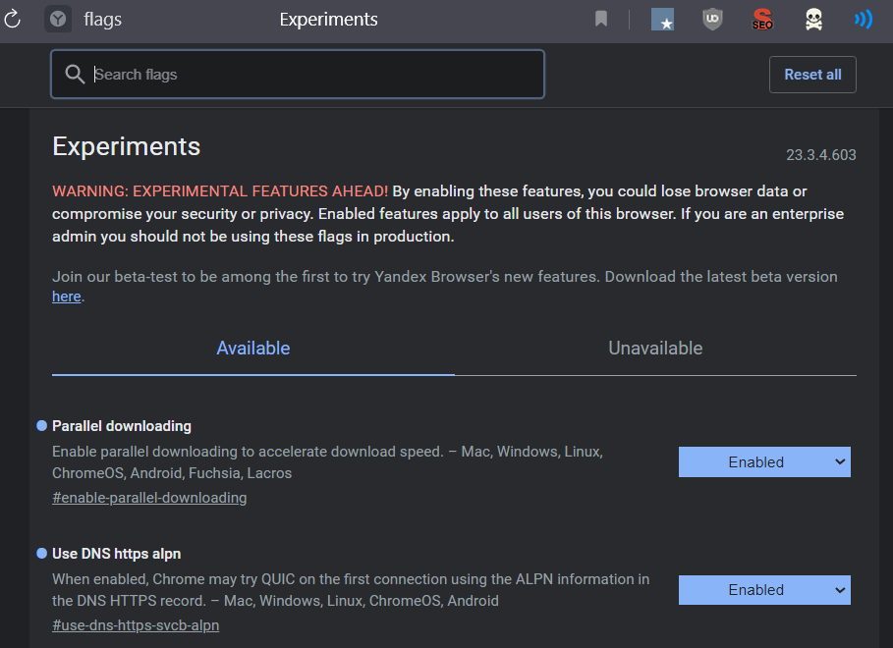
Task: Click the red WARNING: EXPERIMENTAL FEATURES AHEAD text
Action: click(220, 191)
